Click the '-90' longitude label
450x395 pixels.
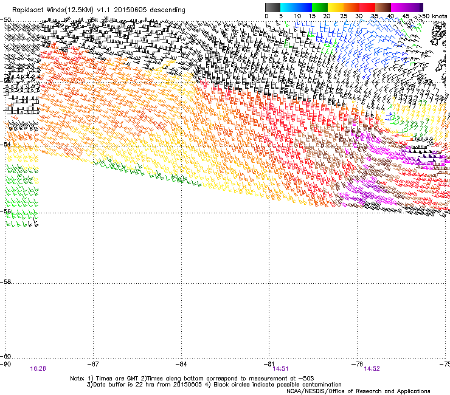coord(5,364)
